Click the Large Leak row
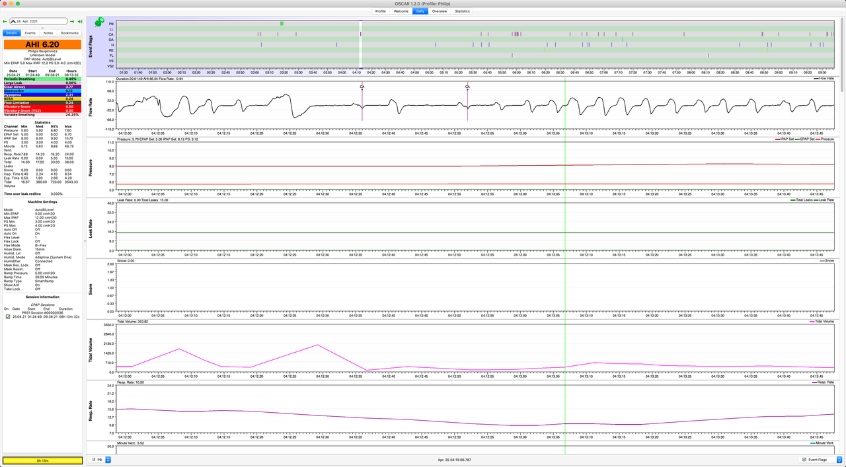This screenshot has height=467, width=846. (42, 83)
